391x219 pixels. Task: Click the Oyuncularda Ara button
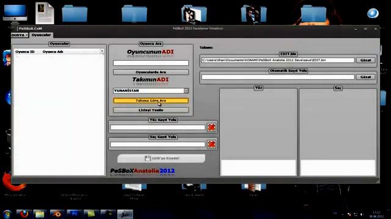tap(151, 72)
